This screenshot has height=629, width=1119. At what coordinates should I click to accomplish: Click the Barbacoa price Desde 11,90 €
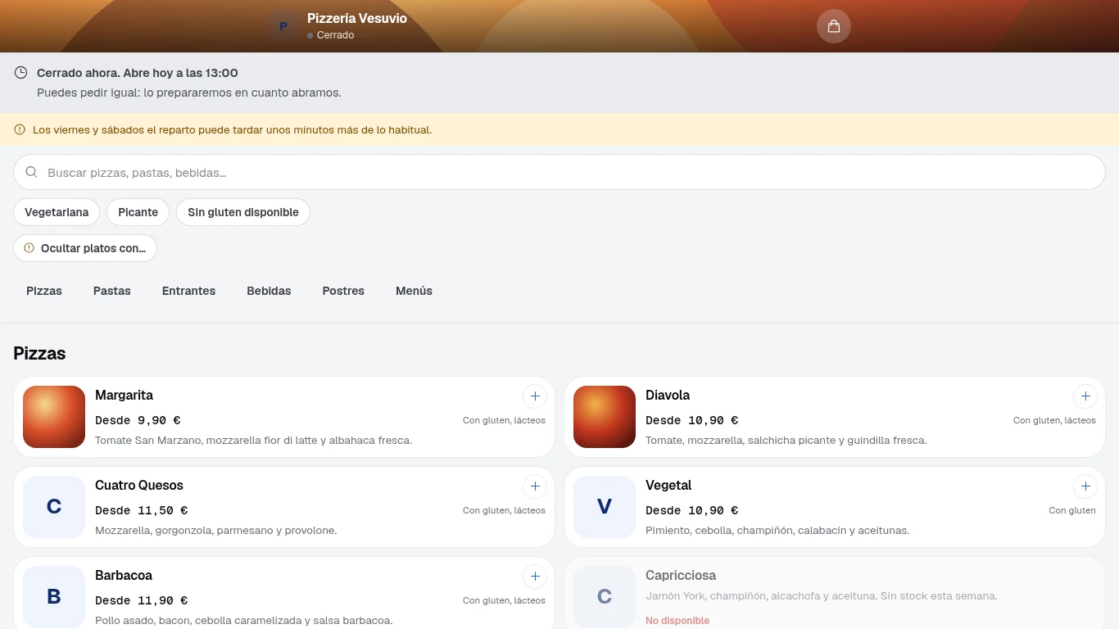[141, 600]
